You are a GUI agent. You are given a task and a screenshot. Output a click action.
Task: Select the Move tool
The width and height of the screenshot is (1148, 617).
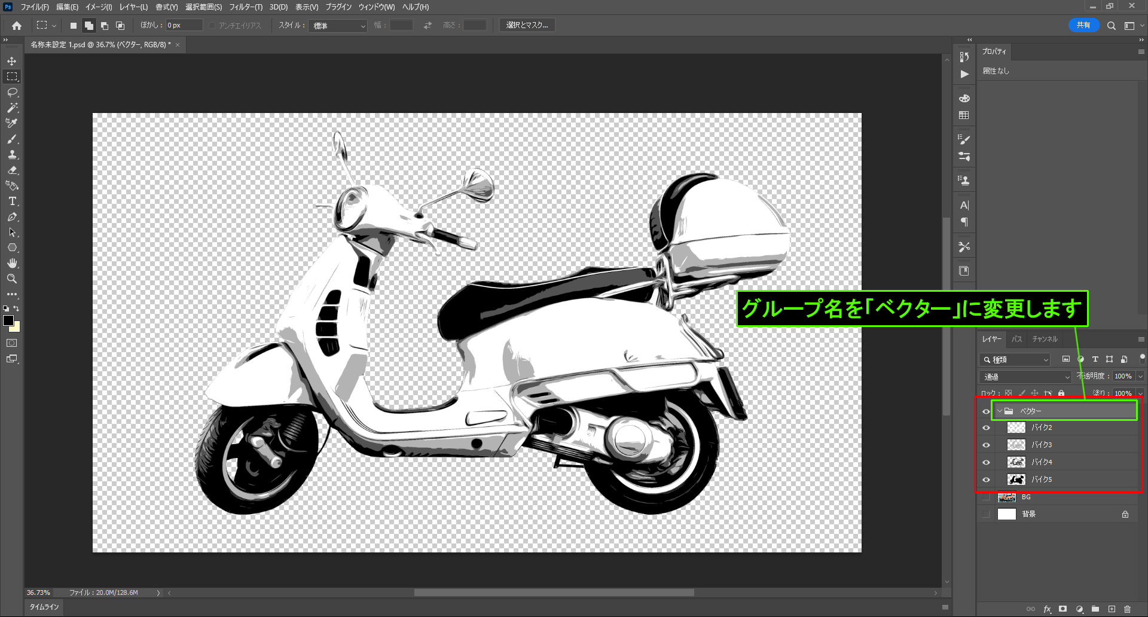(12, 61)
